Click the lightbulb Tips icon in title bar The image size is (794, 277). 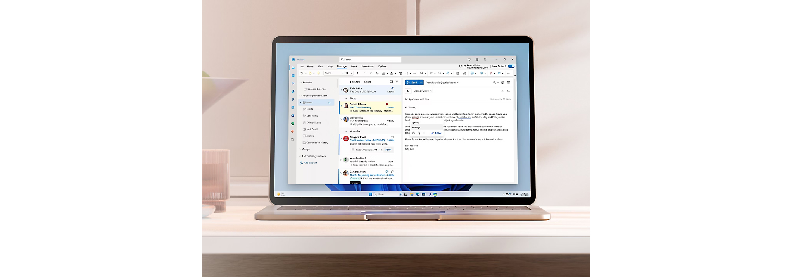(x=485, y=60)
